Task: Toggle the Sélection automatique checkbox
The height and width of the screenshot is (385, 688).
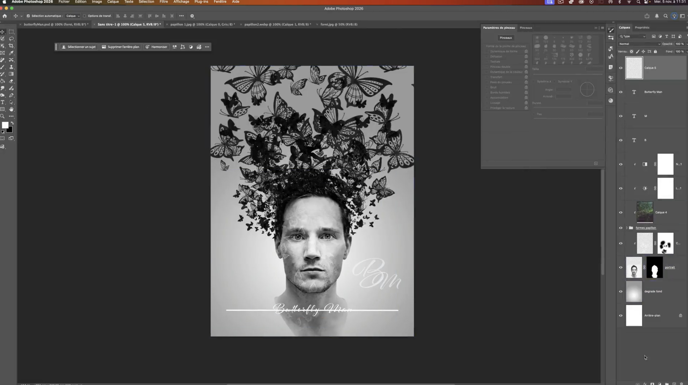Action: pyautogui.click(x=28, y=16)
